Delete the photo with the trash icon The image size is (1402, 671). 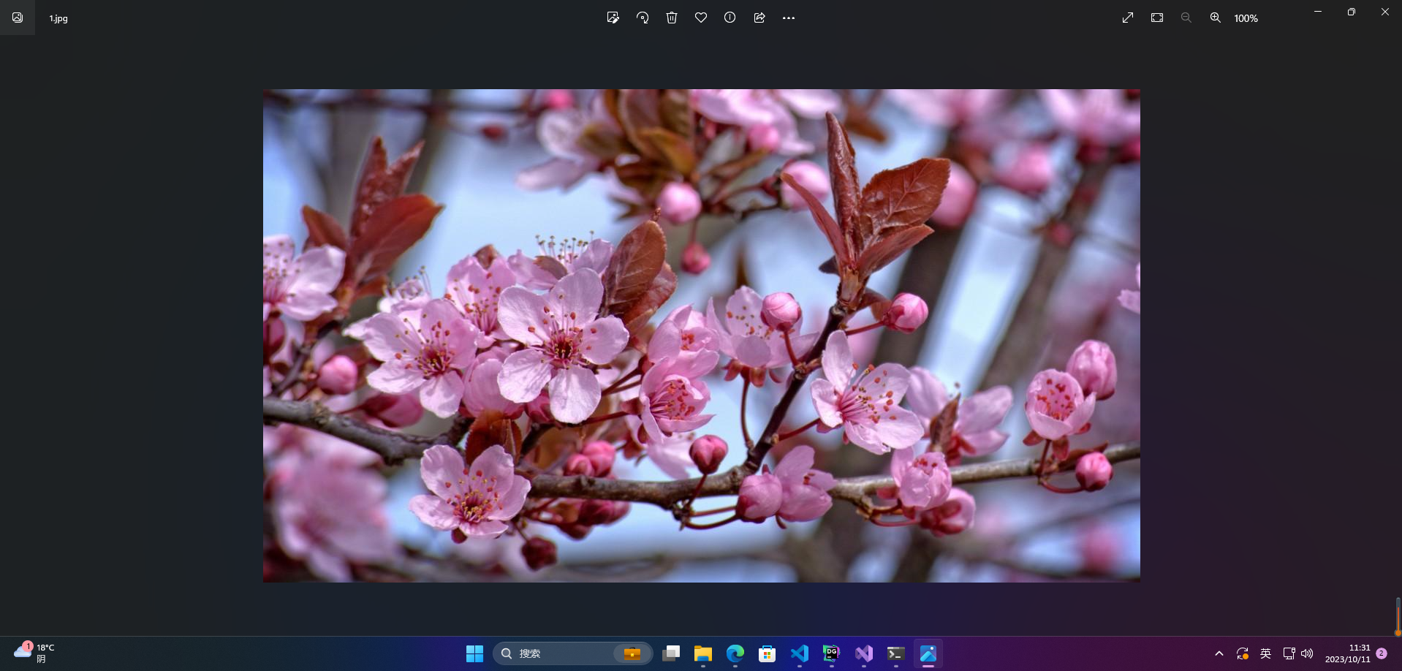coord(672,18)
